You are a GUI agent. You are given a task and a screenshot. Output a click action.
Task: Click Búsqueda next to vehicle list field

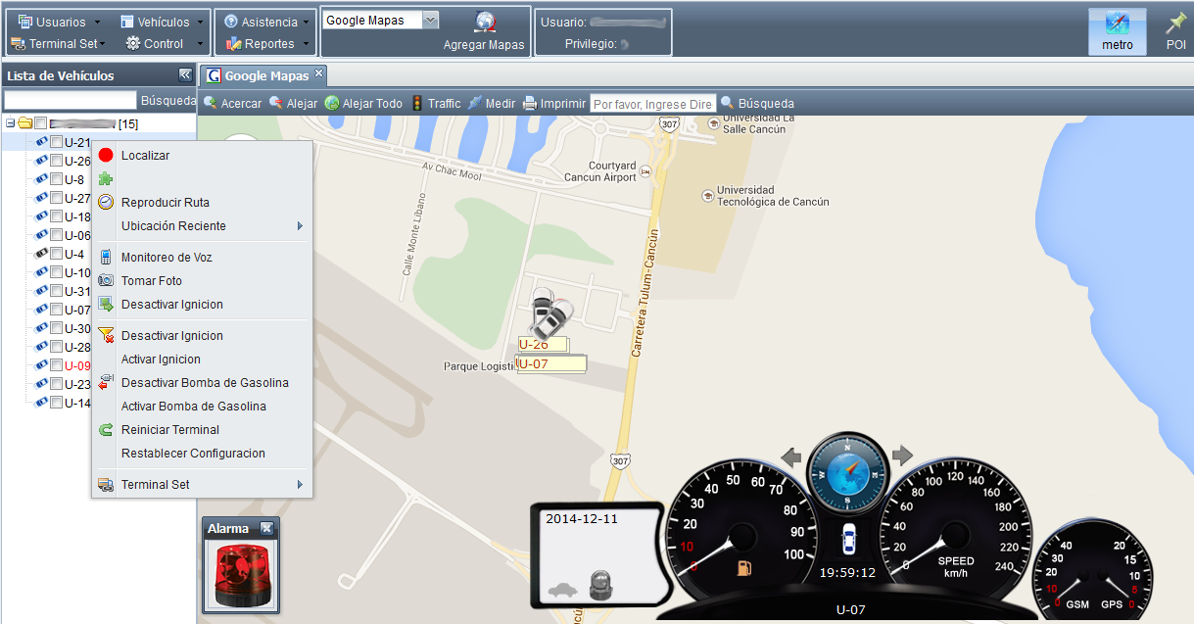point(168,100)
